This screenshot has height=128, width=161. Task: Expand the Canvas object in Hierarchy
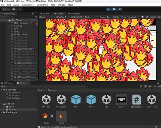(9, 26)
